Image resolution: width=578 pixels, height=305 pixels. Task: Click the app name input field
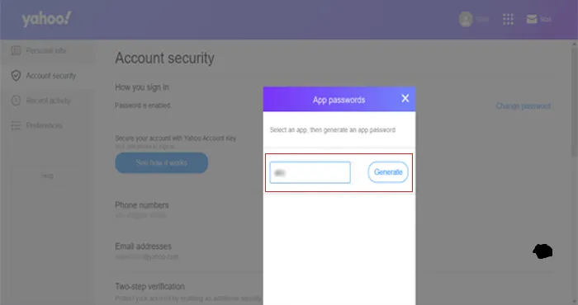point(310,172)
